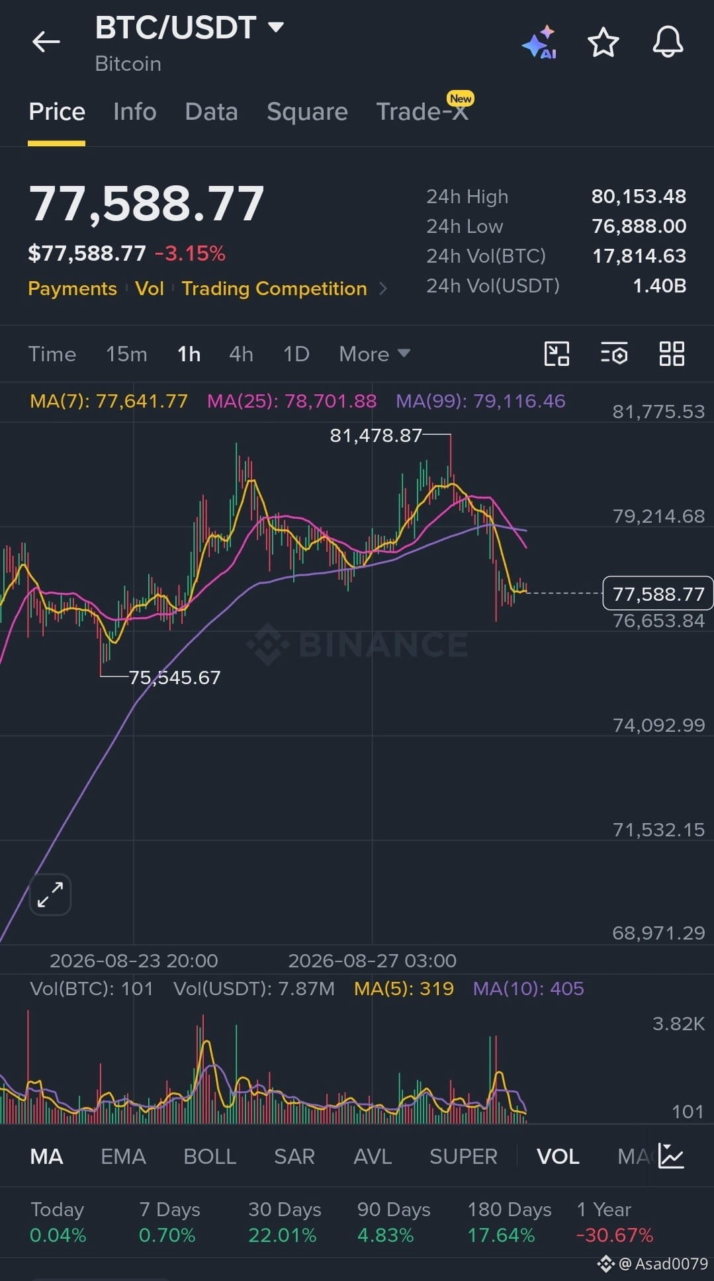The width and height of the screenshot is (714, 1281).
Task: Tap the 24h Vol(BTC) value 17,814.63
Action: pyautogui.click(x=639, y=256)
